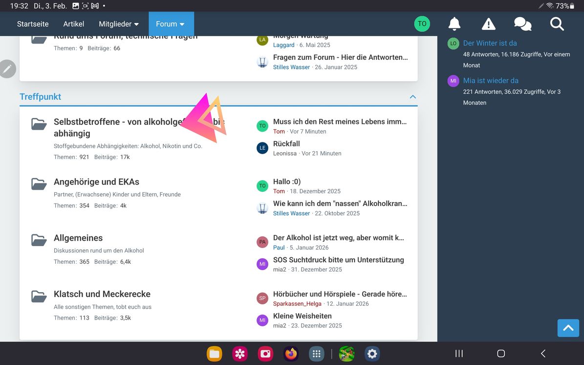Open thread 'Der Winter ist da'

[490, 43]
